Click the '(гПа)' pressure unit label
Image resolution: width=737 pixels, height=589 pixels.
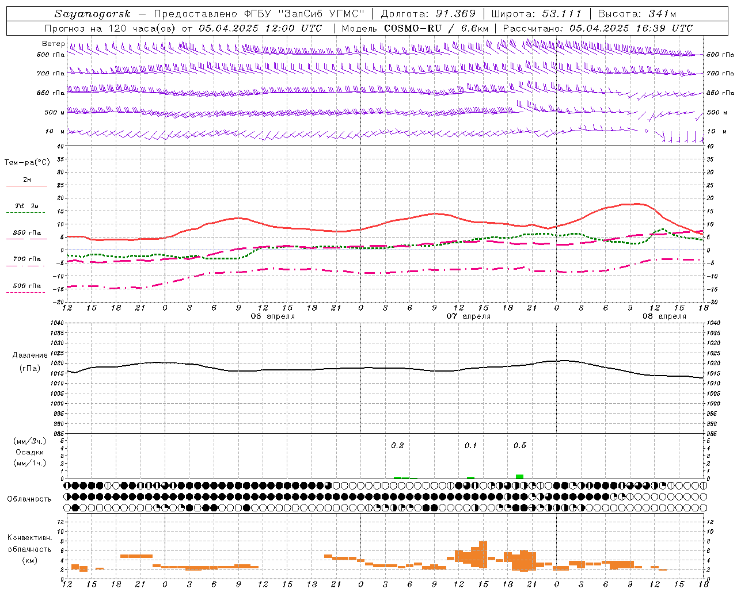tap(29, 368)
